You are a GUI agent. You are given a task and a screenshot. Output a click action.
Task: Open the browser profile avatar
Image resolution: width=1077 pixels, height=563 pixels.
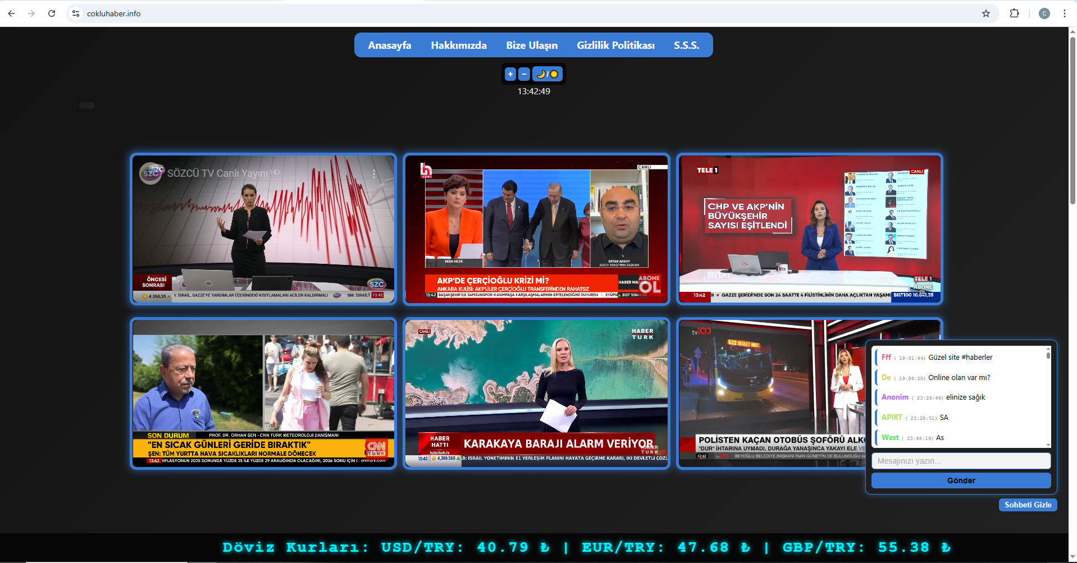[x=1044, y=13]
